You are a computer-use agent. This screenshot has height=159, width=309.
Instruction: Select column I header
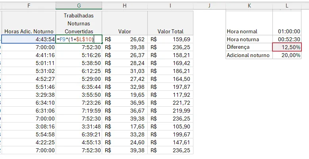click(x=170, y=6)
